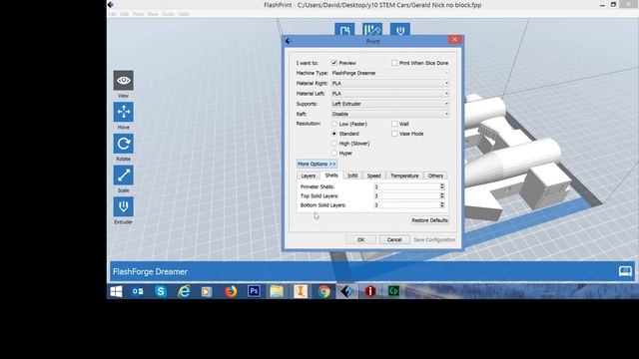
Task: Open the media player taskbar icon
Action: [207, 291]
